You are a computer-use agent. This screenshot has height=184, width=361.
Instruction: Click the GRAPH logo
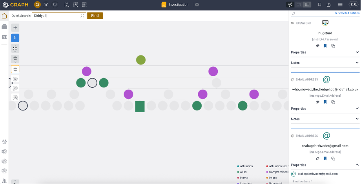pos(15,5)
